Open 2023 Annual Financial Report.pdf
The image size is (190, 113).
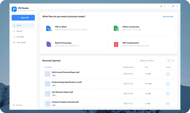[x=109, y=74]
